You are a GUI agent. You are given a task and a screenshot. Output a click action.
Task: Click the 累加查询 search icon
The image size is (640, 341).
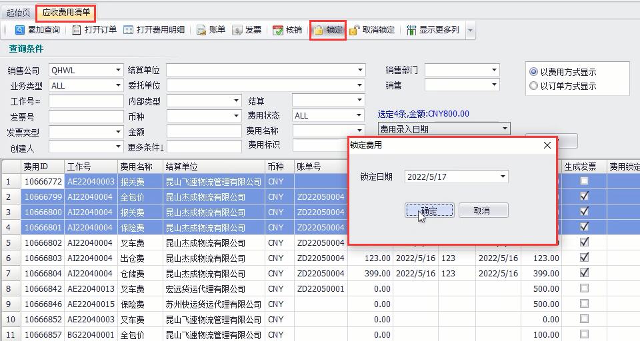(20, 30)
